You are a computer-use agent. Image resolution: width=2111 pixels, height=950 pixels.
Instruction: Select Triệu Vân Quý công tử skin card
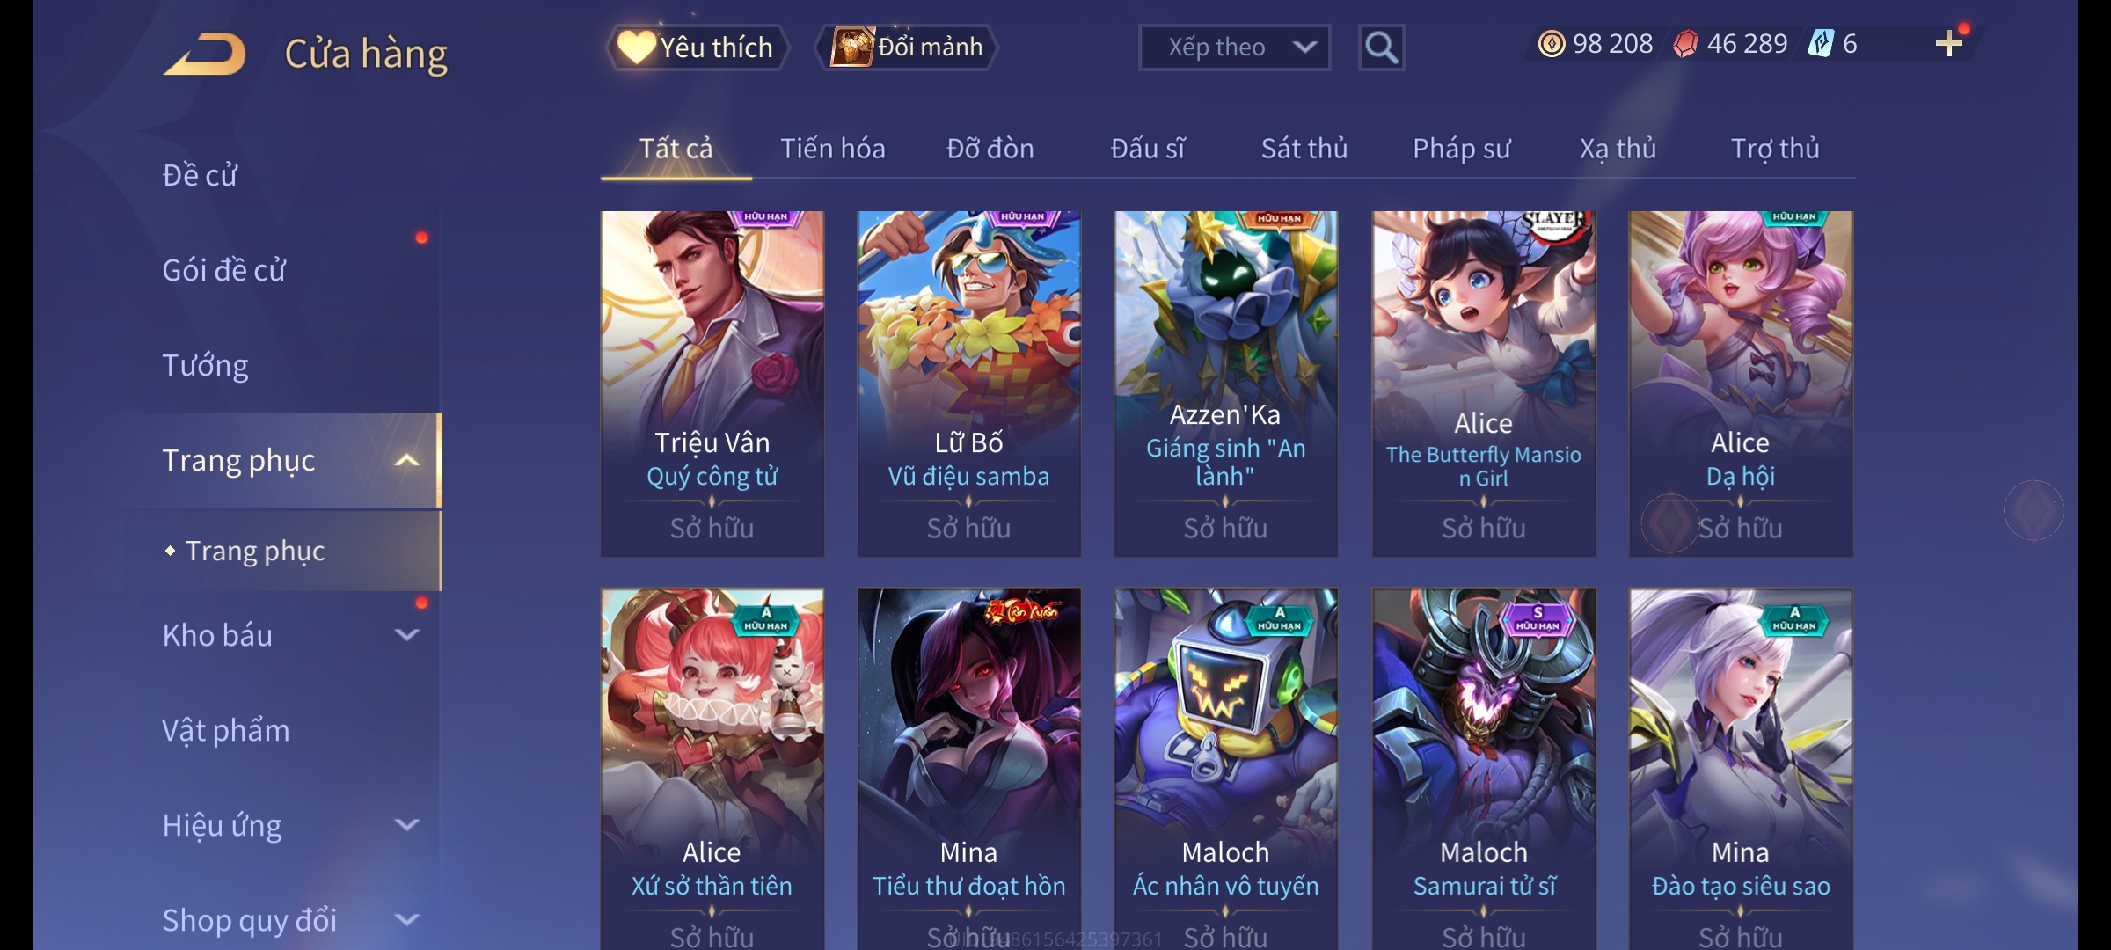click(712, 384)
